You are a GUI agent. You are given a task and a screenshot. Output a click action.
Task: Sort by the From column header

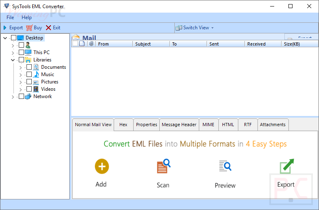point(114,44)
